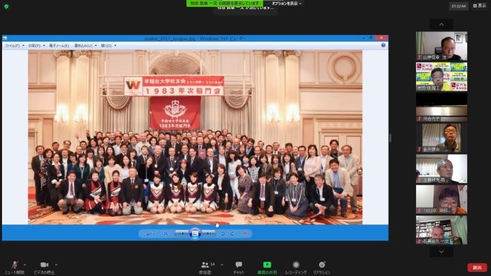Start recording with the record icon
This screenshot has width=491, height=276.
(295, 264)
